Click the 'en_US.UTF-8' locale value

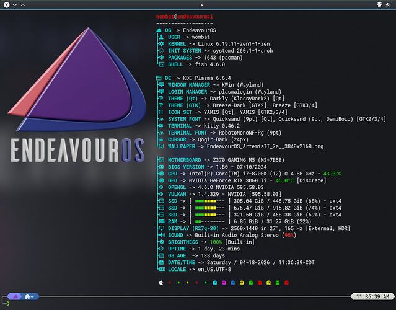click(214, 269)
